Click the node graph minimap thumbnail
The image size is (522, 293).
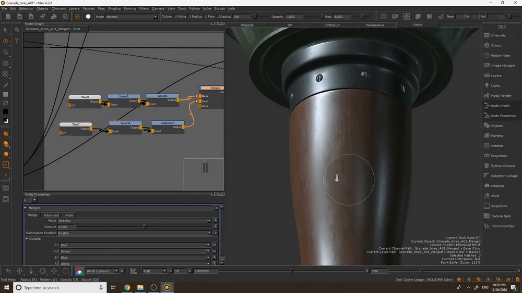click(x=204, y=174)
